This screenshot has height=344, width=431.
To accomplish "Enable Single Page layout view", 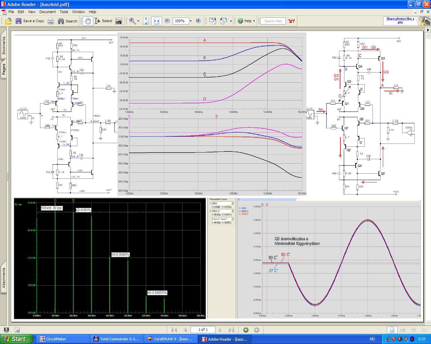I will tap(392, 330).
